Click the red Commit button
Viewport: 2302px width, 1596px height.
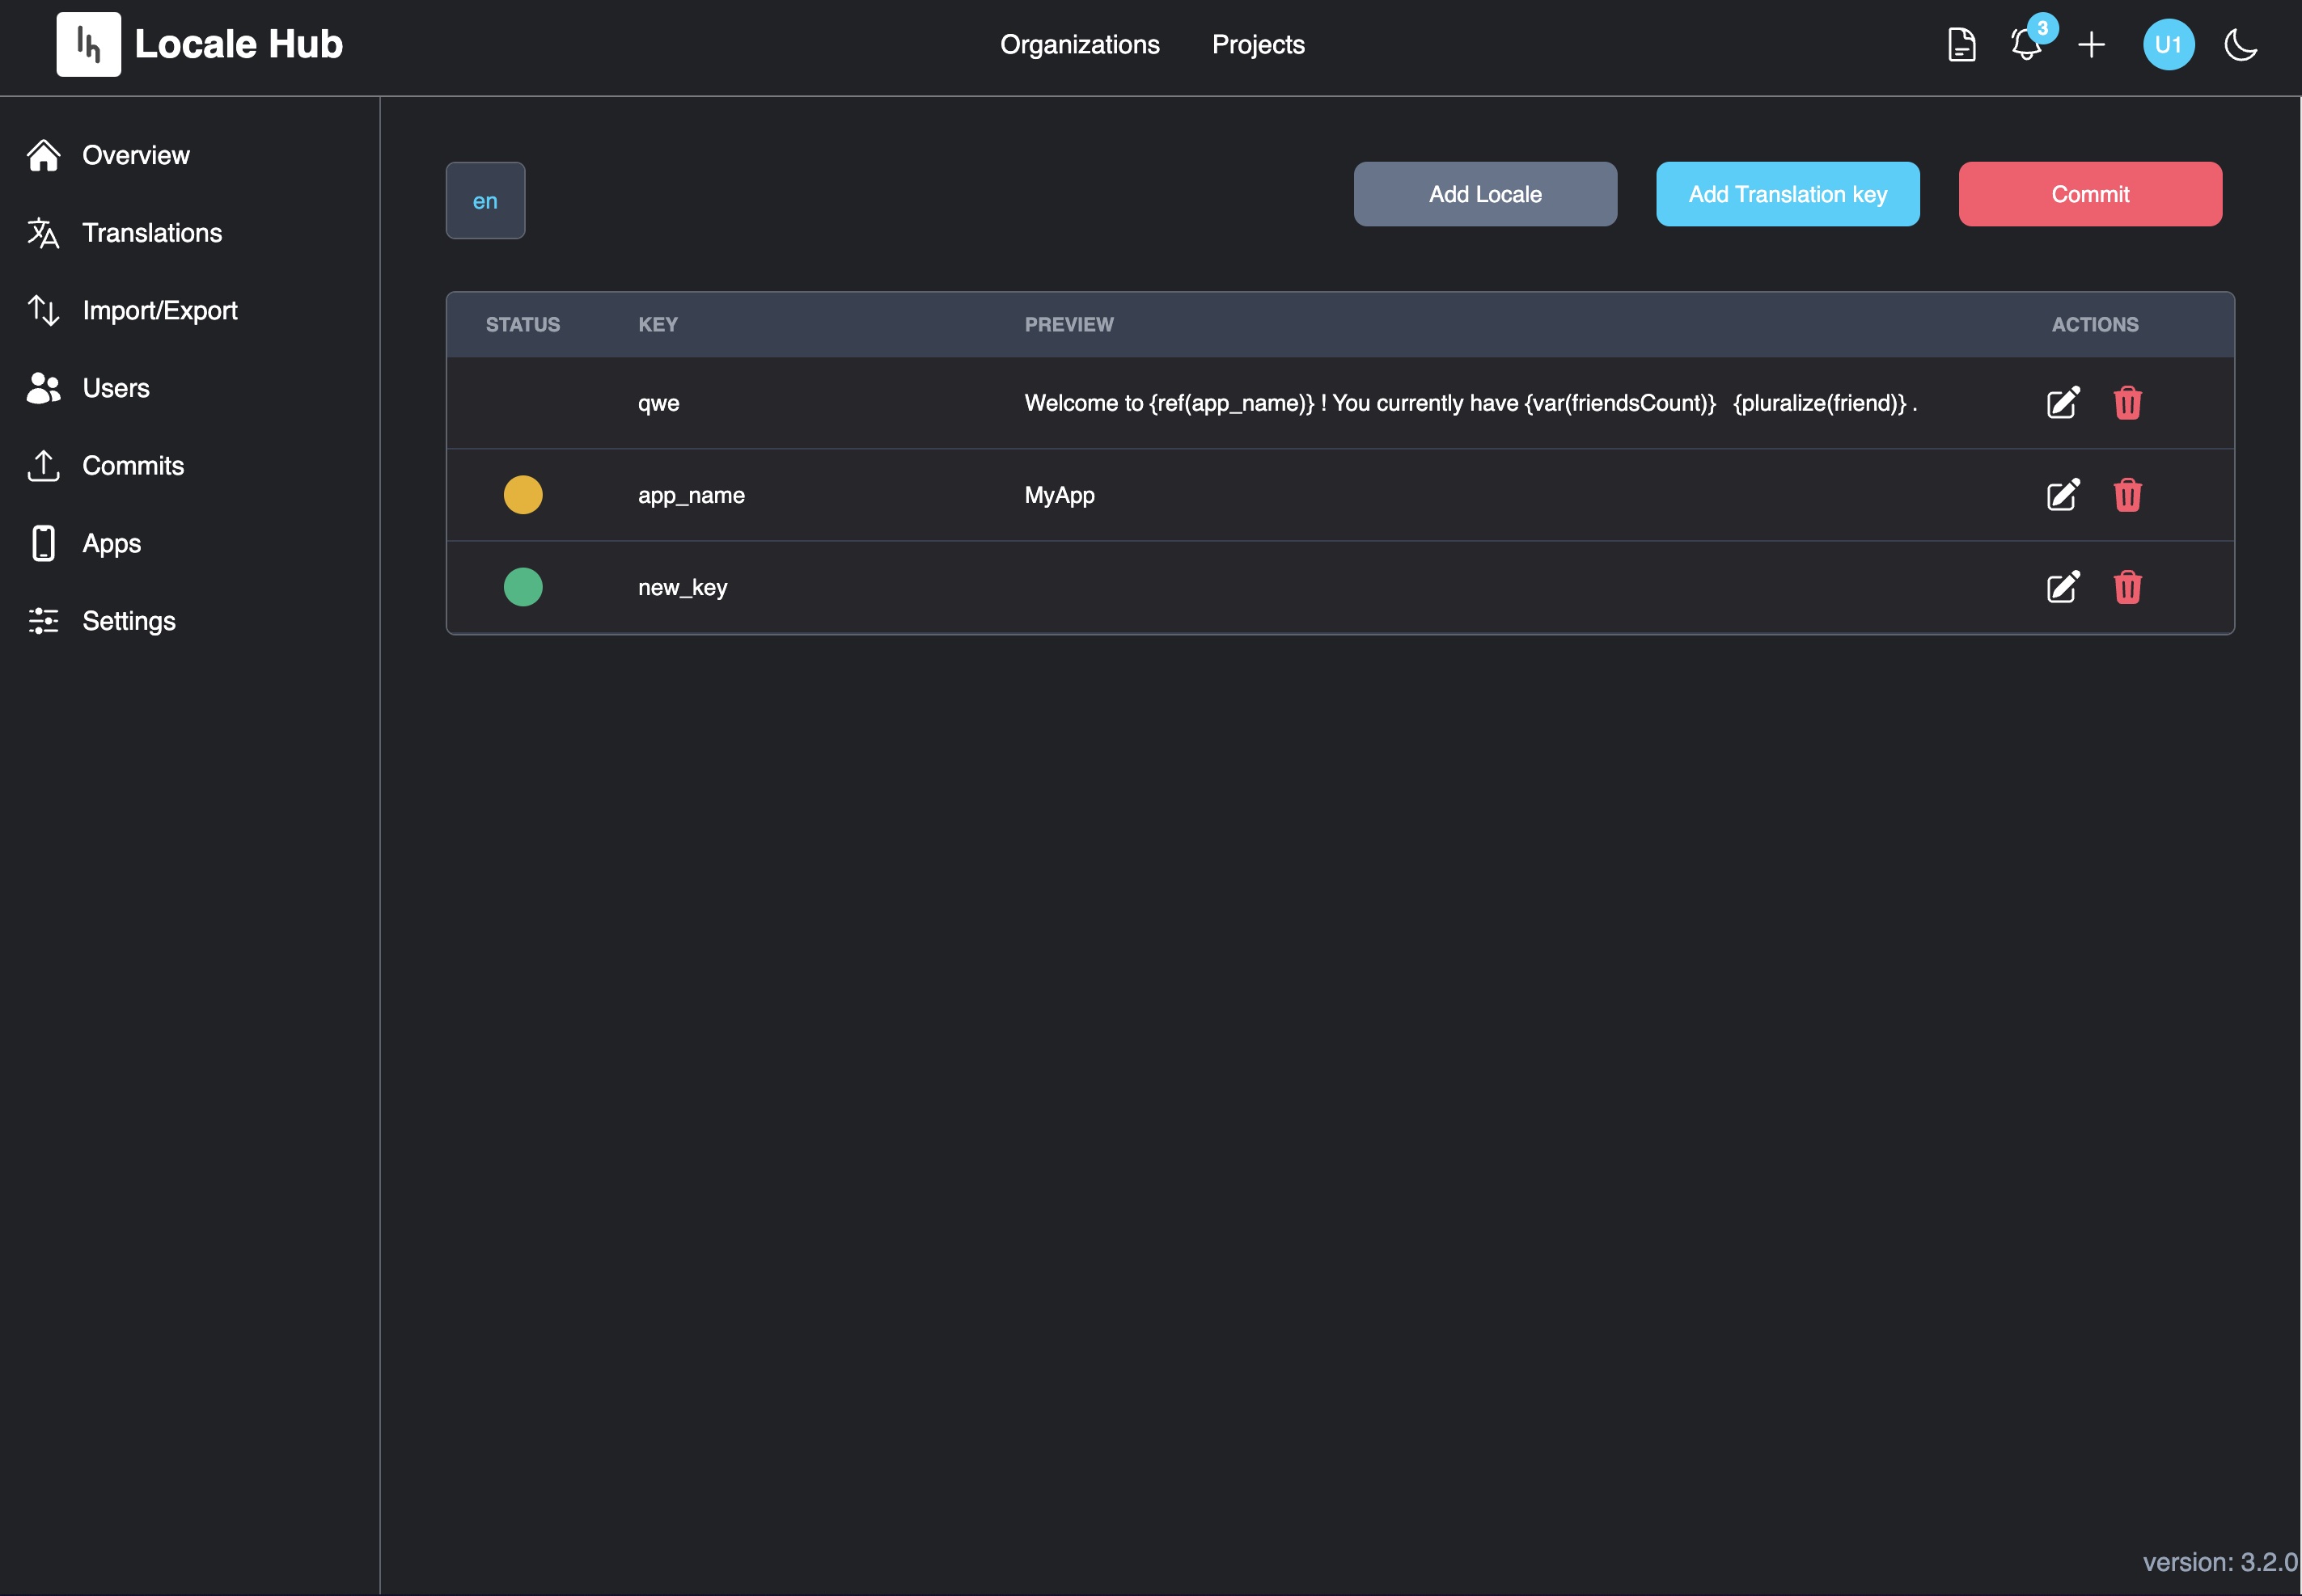(2090, 194)
